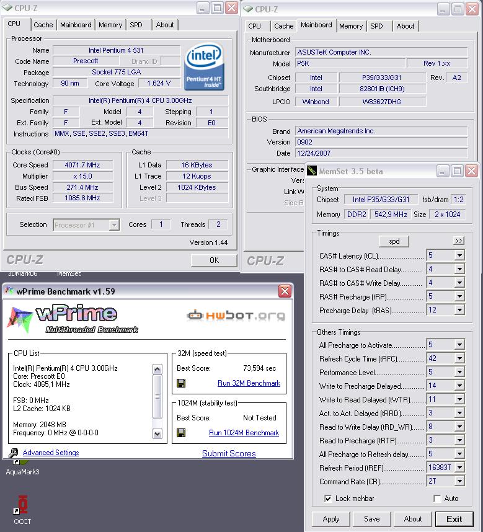Image resolution: width=483 pixels, height=532 pixels.
Task: Save the 1024M score floppy icon
Action: (x=181, y=433)
